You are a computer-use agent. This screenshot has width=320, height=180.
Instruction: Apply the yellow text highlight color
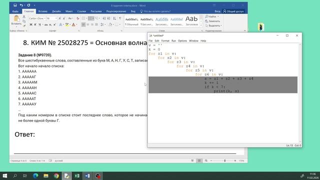(66, 24)
